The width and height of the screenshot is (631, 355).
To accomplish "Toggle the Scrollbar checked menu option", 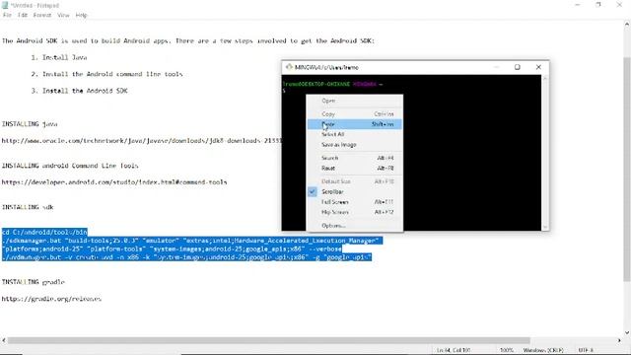I will pyautogui.click(x=355, y=192).
